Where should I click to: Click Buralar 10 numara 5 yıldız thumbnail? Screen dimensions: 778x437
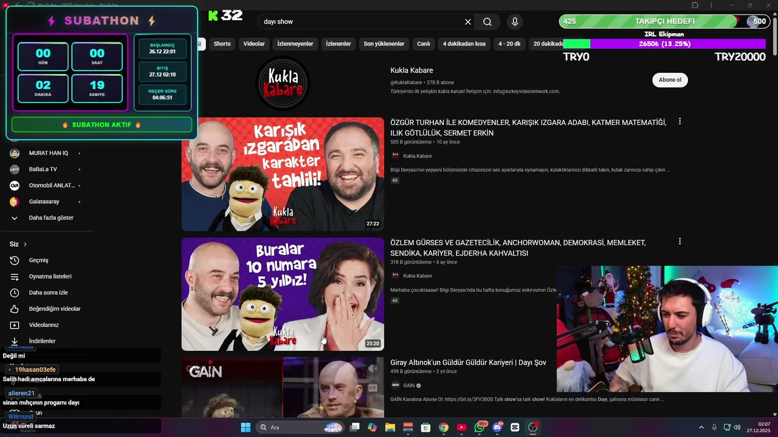[x=283, y=294]
